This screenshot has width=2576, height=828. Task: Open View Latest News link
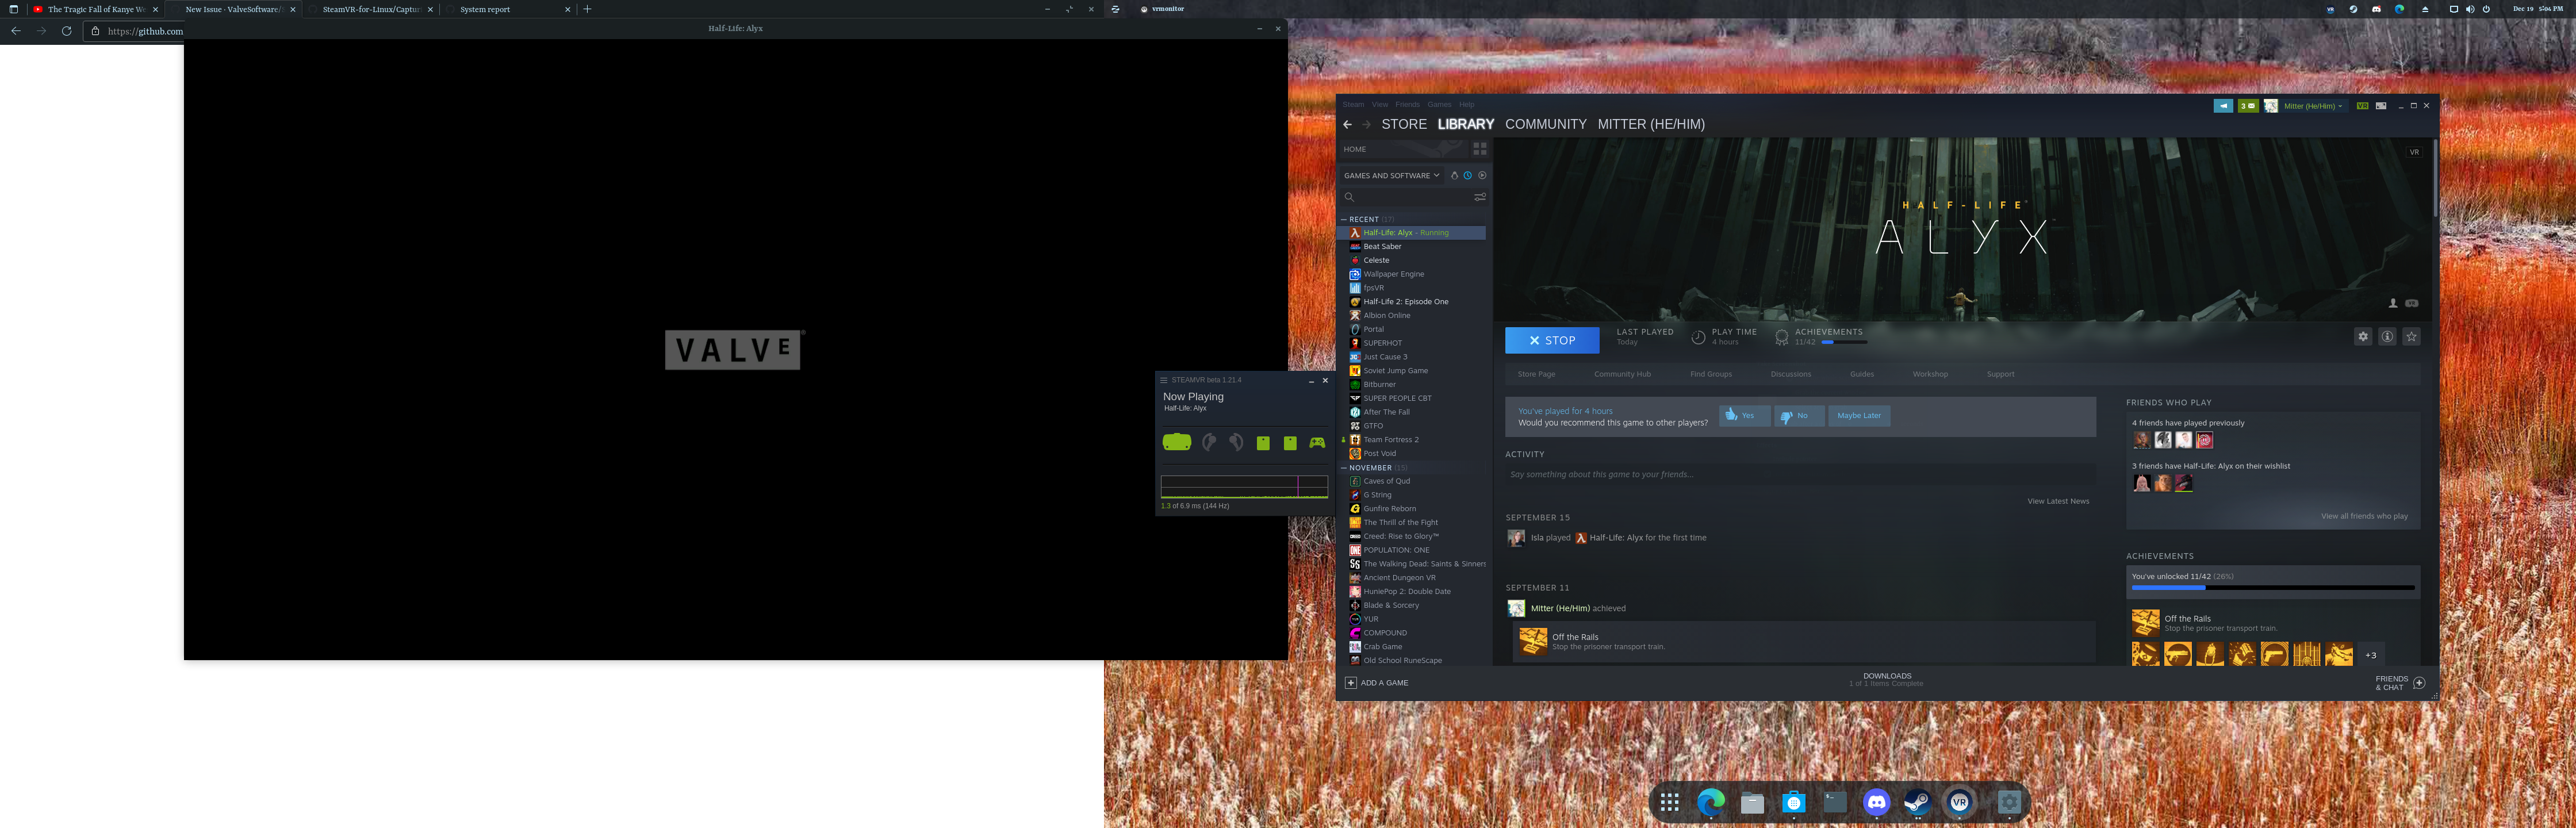(x=2058, y=501)
